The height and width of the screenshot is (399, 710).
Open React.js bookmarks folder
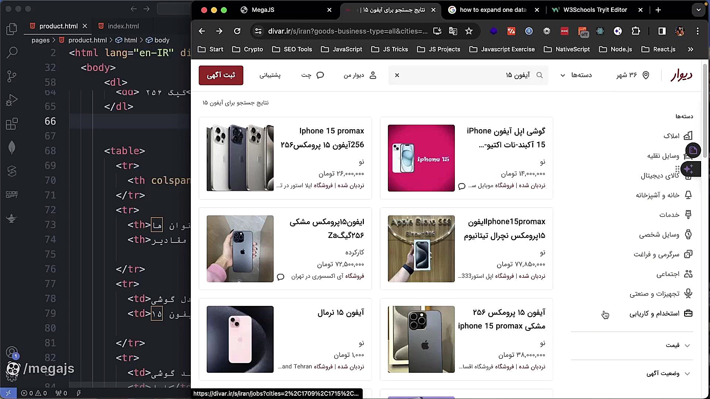click(658, 49)
